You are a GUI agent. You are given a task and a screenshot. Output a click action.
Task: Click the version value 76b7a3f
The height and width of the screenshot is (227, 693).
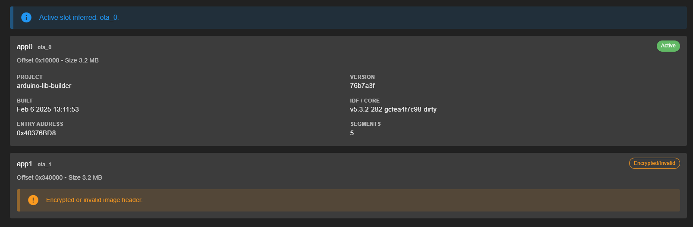362,86
